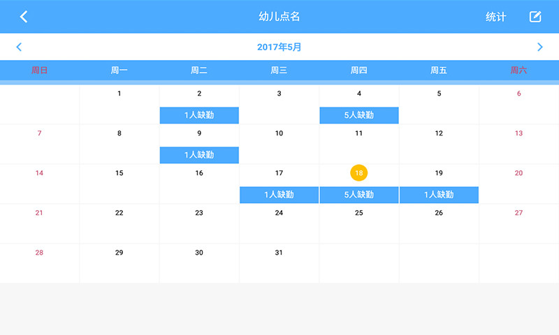This screenshot has width=559, height=335.
Task: Click the 周日 column header
Action: [40, 70]
